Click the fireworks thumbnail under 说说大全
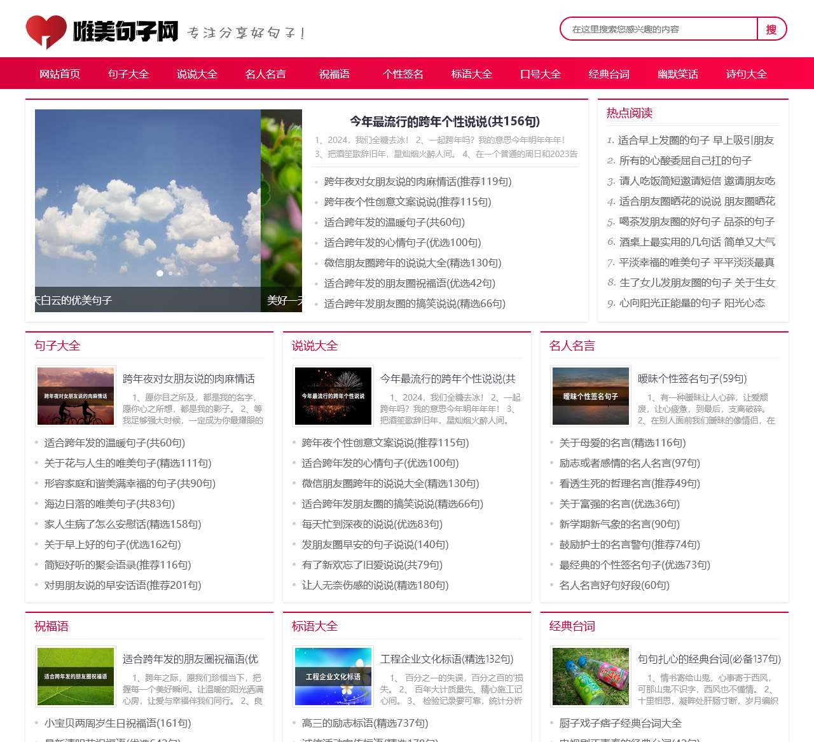 (x=333, y=395)
